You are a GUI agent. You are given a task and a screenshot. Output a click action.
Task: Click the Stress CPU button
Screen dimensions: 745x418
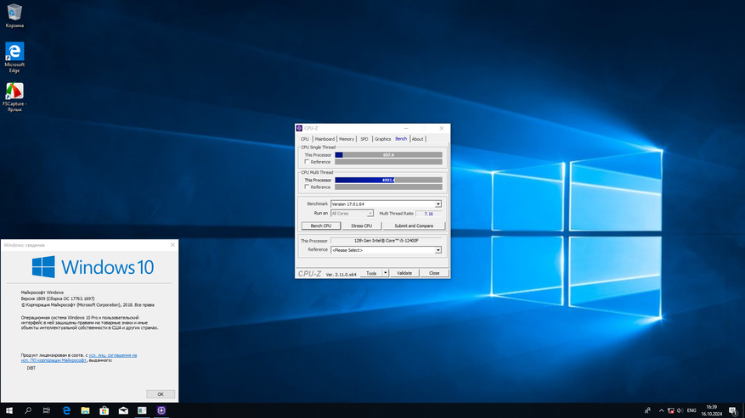pos(361,226)
